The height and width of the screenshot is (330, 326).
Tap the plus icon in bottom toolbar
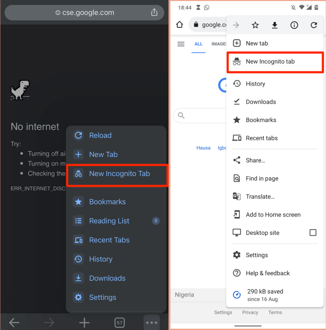point(84,322)
